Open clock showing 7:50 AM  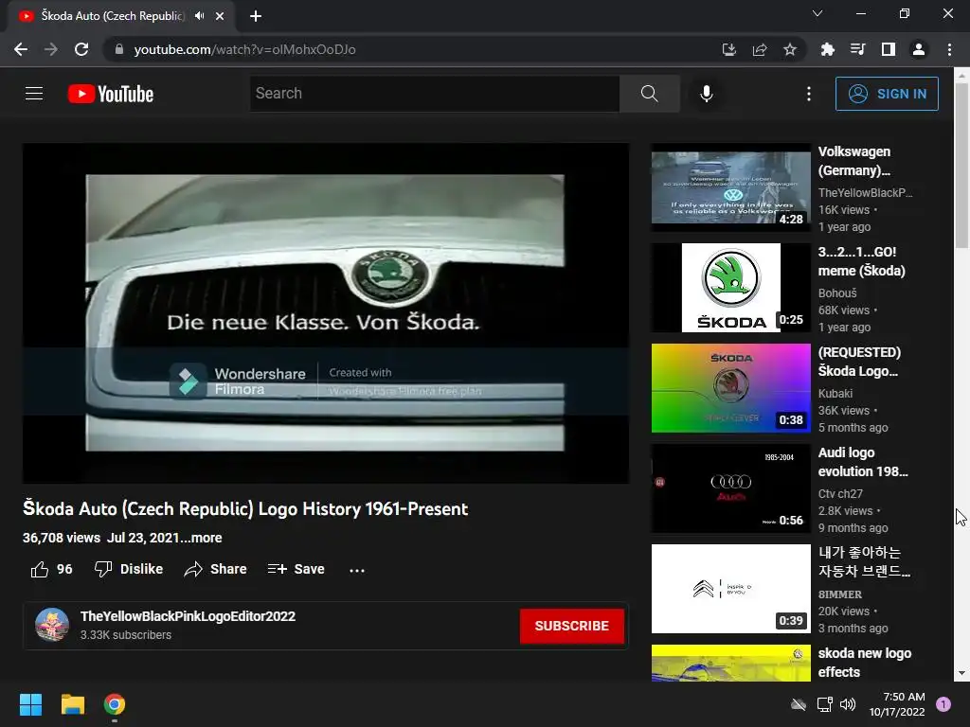(x=896, y=704)
